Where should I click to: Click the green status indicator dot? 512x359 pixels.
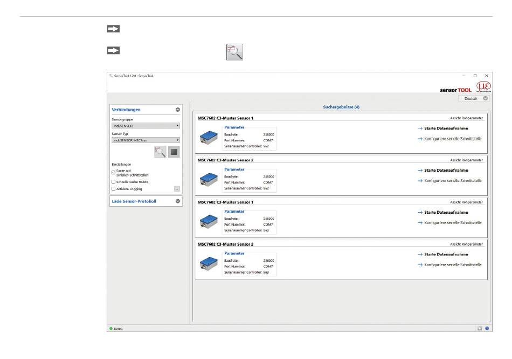111,329
